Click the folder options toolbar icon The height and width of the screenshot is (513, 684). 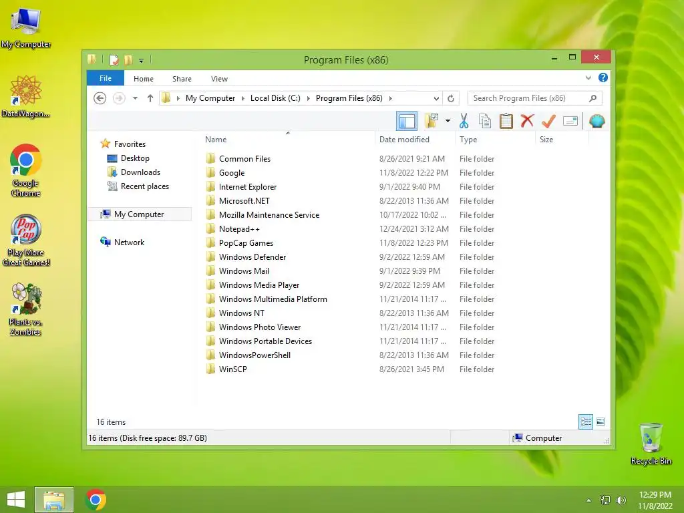pyautogui.click(x=432, y=121)
